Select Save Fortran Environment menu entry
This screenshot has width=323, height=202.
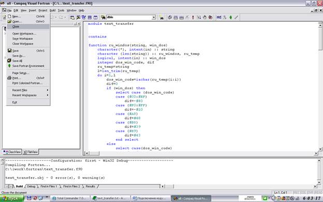pyautogui.click(x=28, y=66)
